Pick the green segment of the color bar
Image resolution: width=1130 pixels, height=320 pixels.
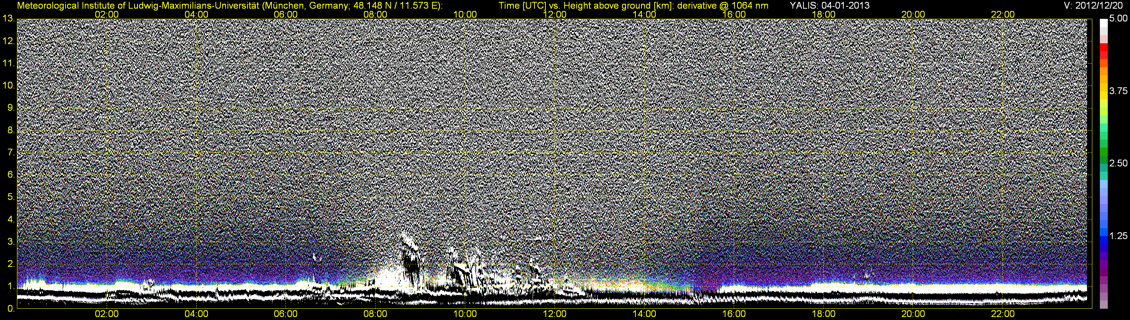(x=1104, y=152)
